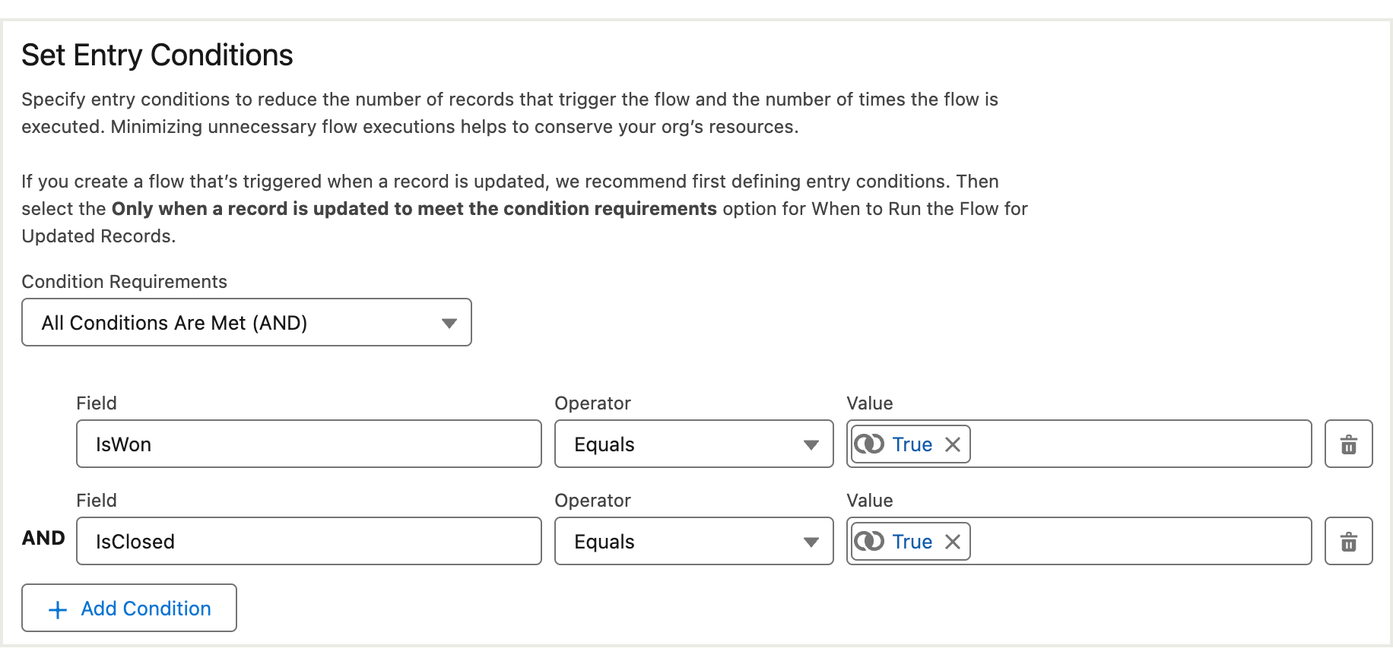Click the boolean icon in IsClosed's True pill

869,541
